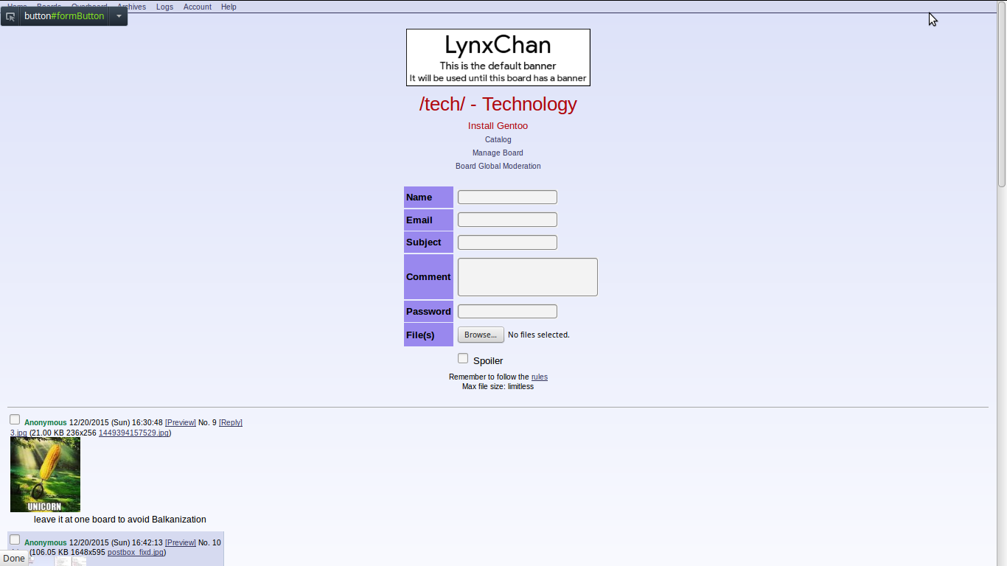This screenshot has width=1007, height=566.
Task: Open the Catalog link
Action: [498, 139]
